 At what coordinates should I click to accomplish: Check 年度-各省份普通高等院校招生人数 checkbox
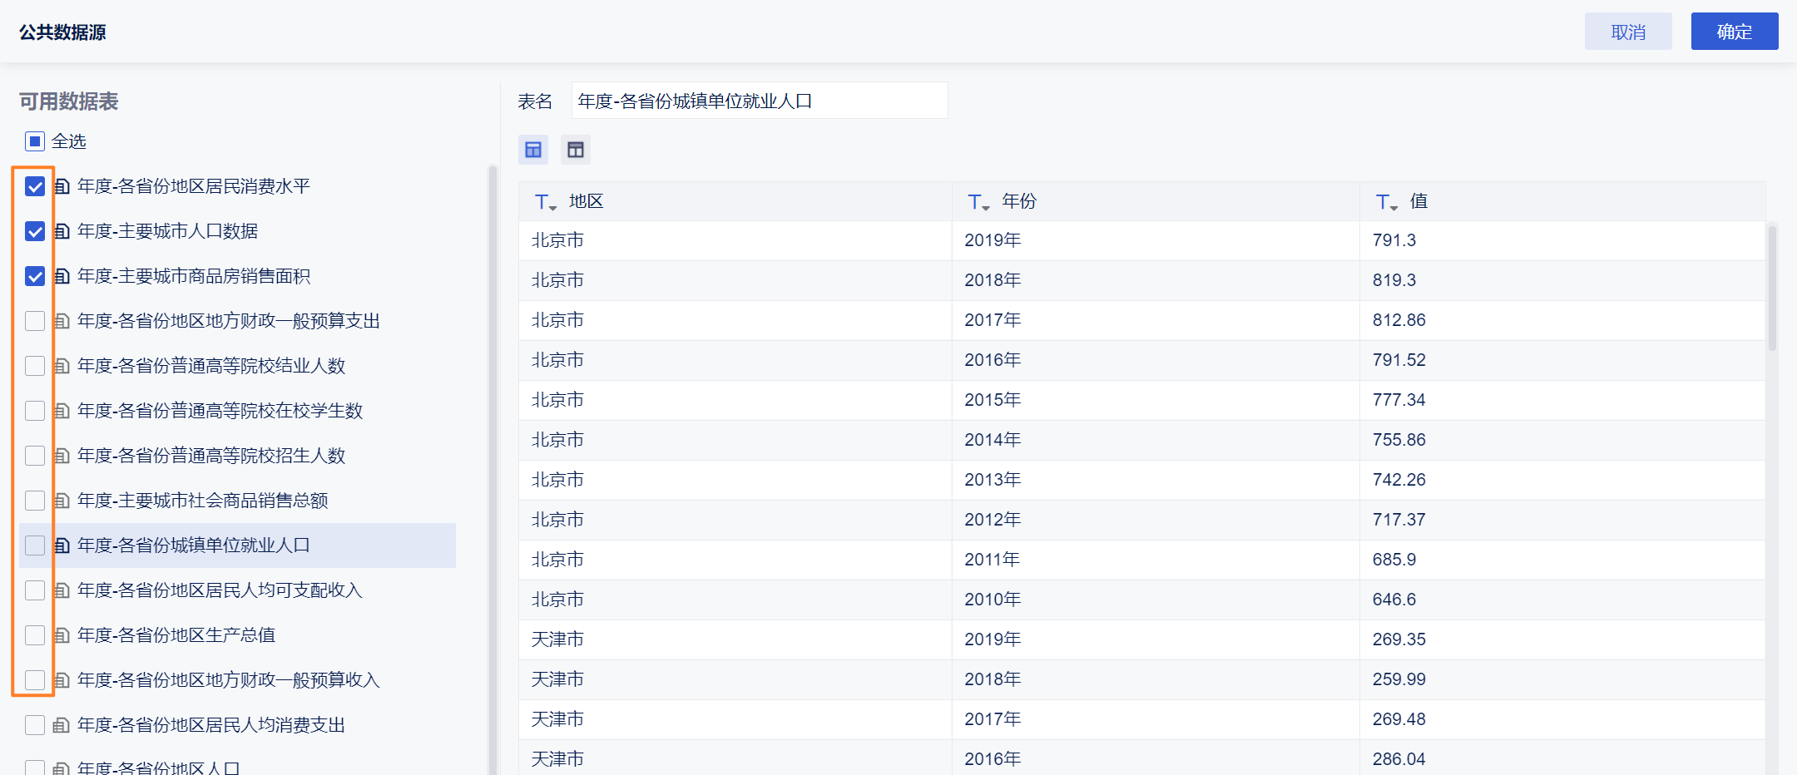35,456
